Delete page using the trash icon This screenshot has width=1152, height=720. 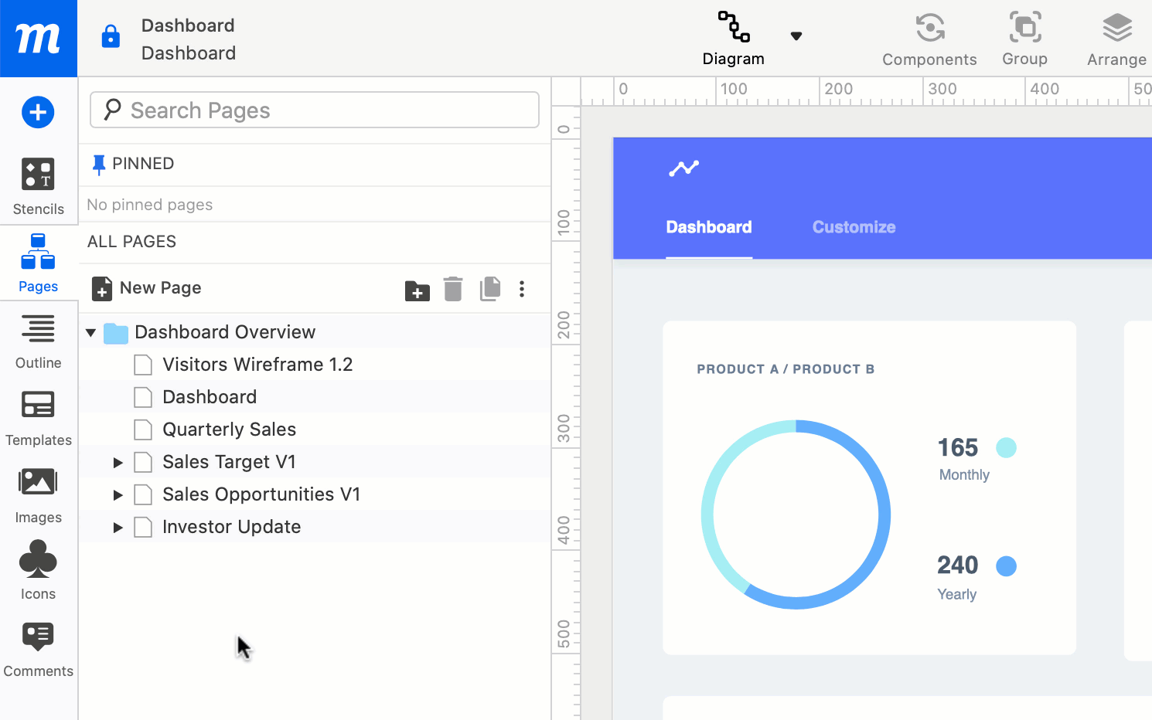pos(453,289)
